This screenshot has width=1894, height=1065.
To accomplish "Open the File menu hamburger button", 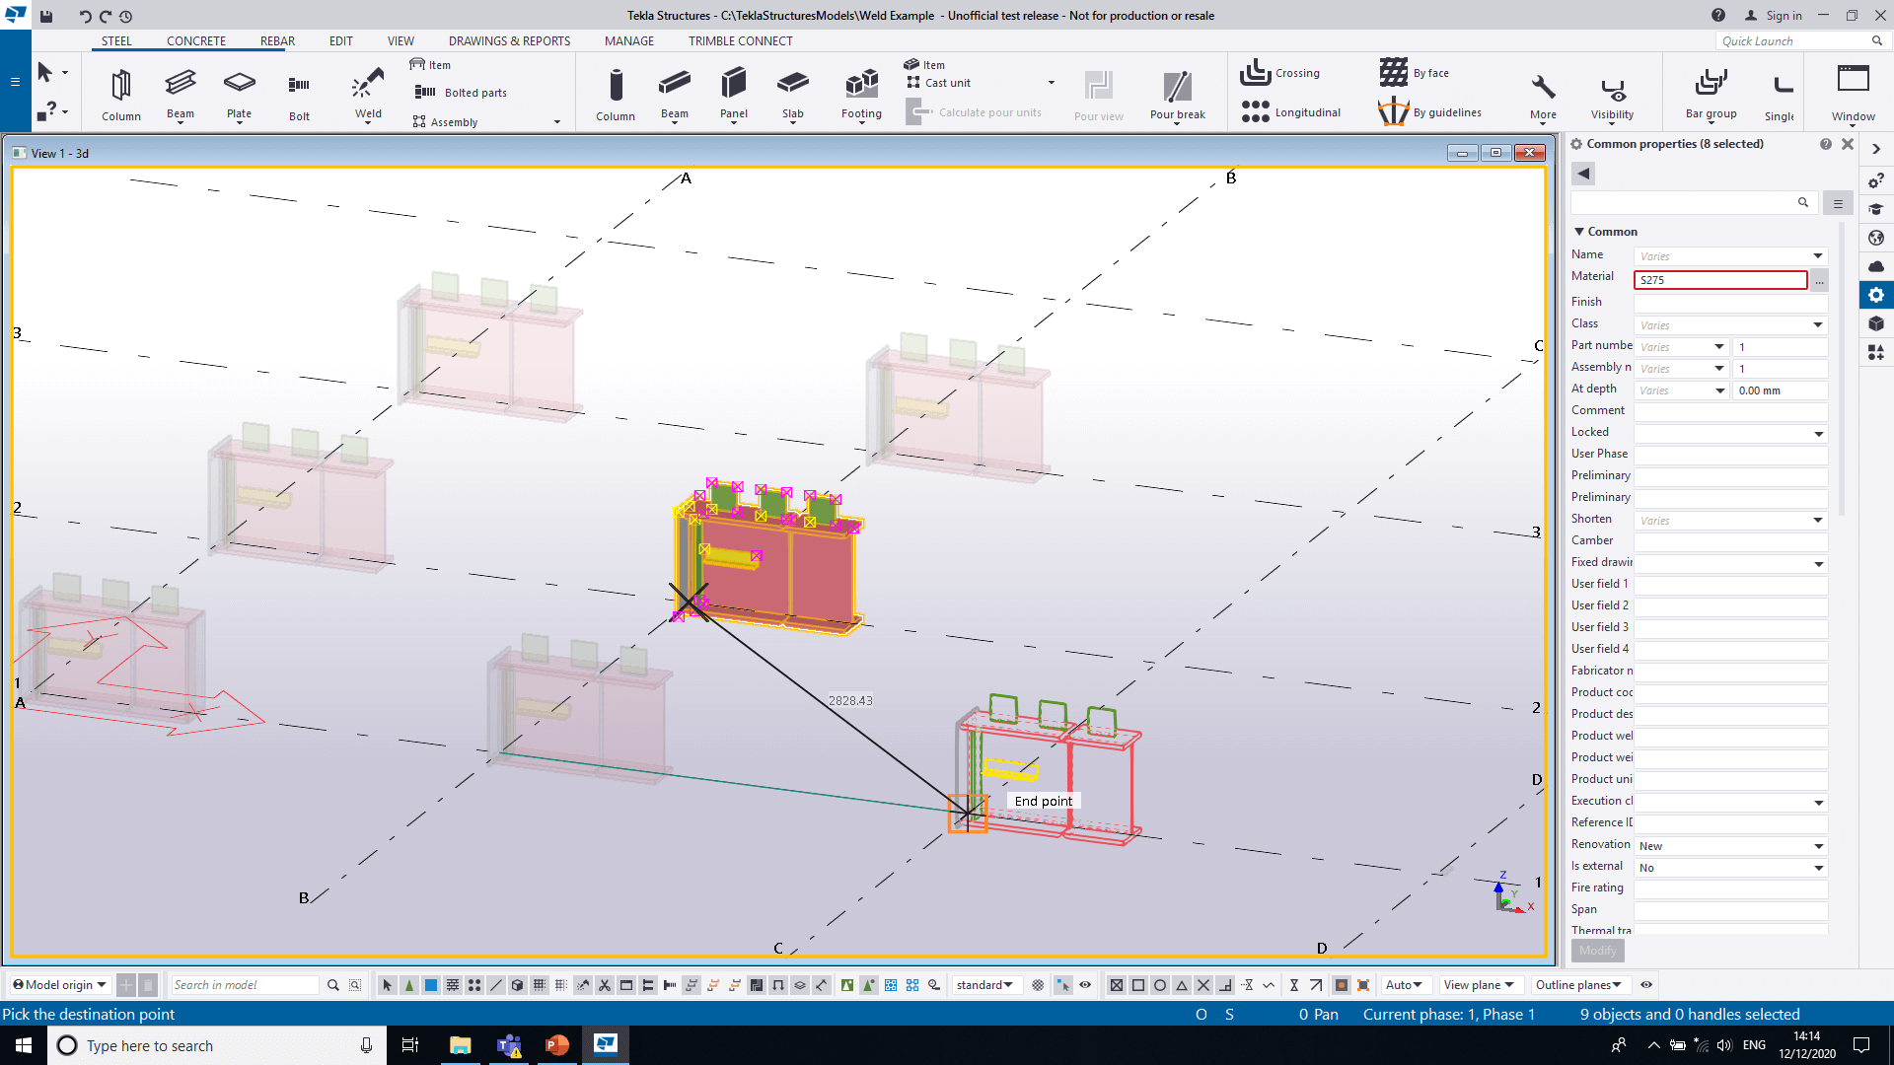I will 15,82.
